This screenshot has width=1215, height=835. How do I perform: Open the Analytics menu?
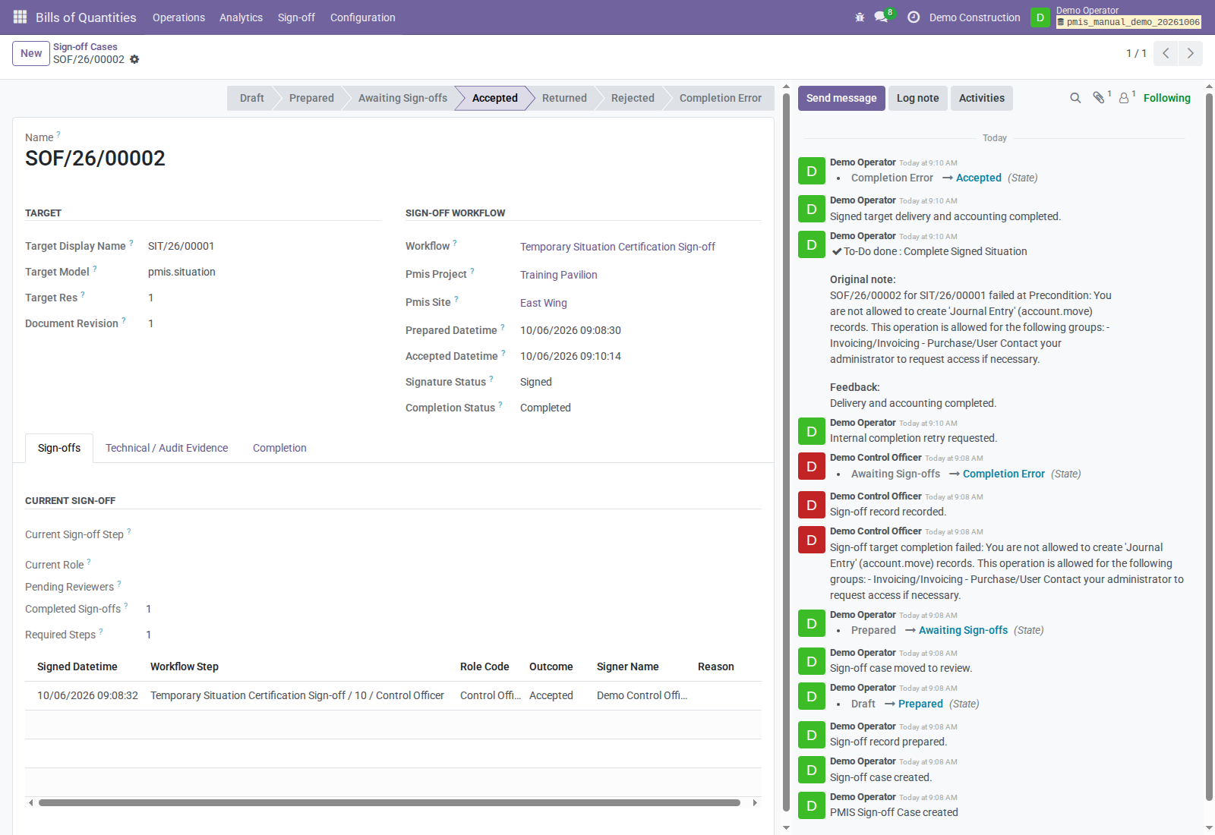tap(241, 17)
